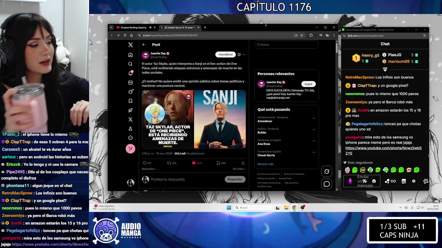Viewport: 442px width, 248px height.
Task: Open the Chrome tab search dropdown arrow
Action: click(x=111, y=28)
